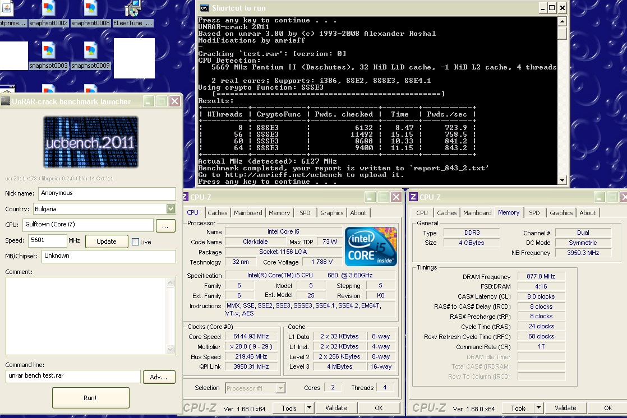Click the title bar icon of the CPU-Z Memory window
The height and width of the screenshot is (418, 627).
click(x=413, y=197)
